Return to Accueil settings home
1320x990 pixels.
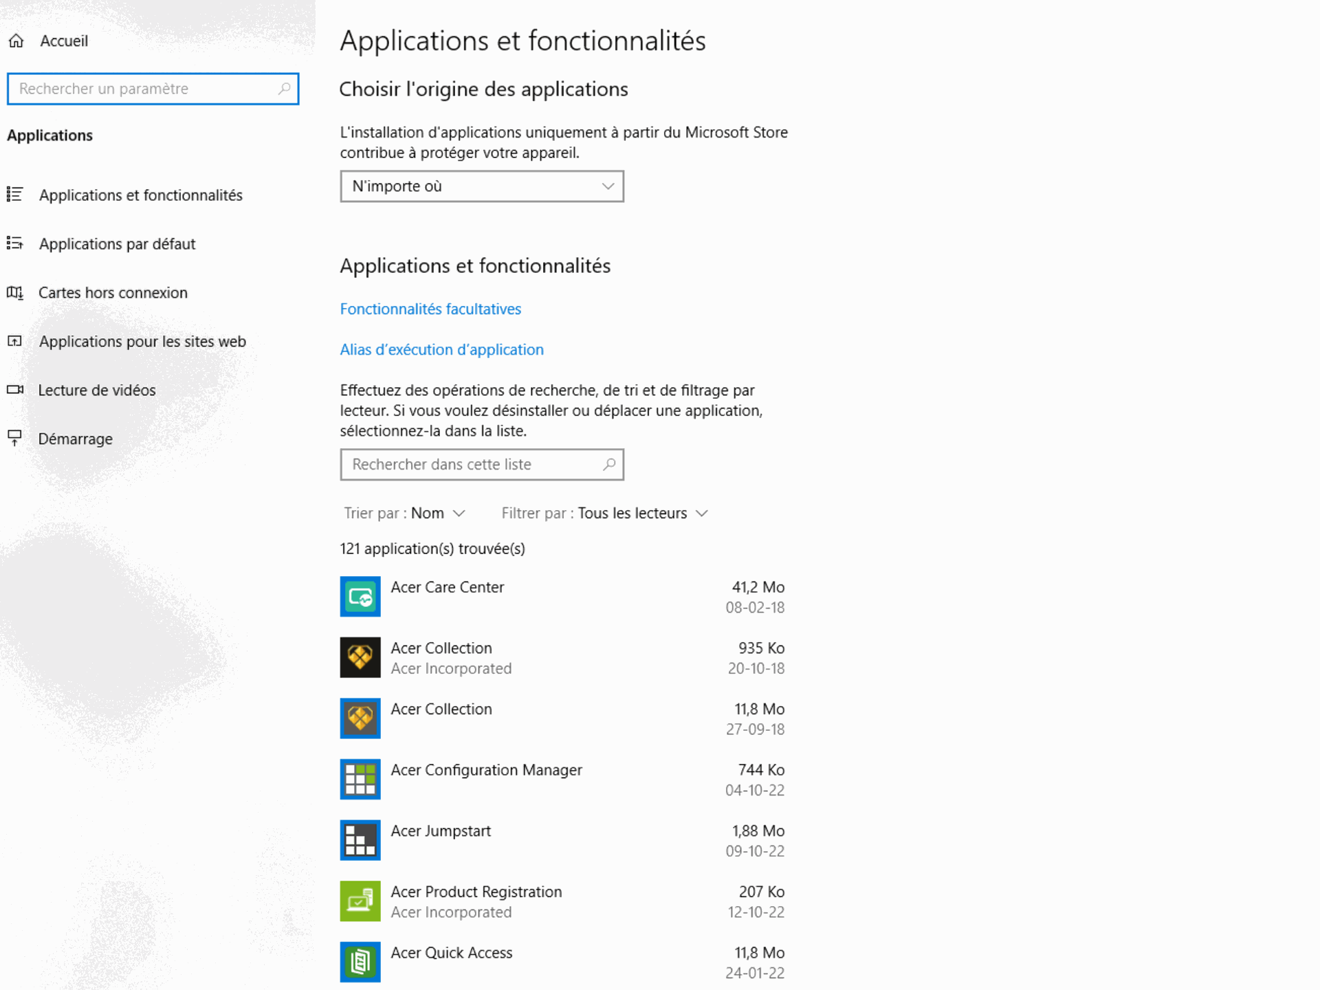tap(64, 41)
